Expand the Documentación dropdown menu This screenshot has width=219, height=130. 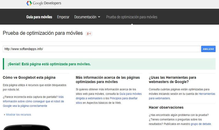[87, 17]
